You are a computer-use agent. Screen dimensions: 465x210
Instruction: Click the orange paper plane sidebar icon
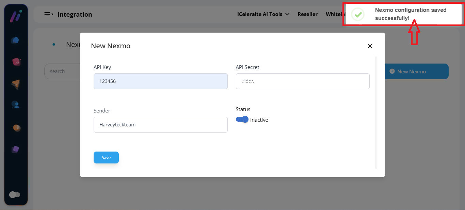[x=16, y=84]
